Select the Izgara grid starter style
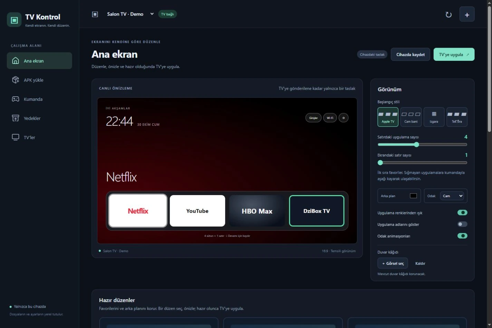Screen dimensions: 492x328 434,117
